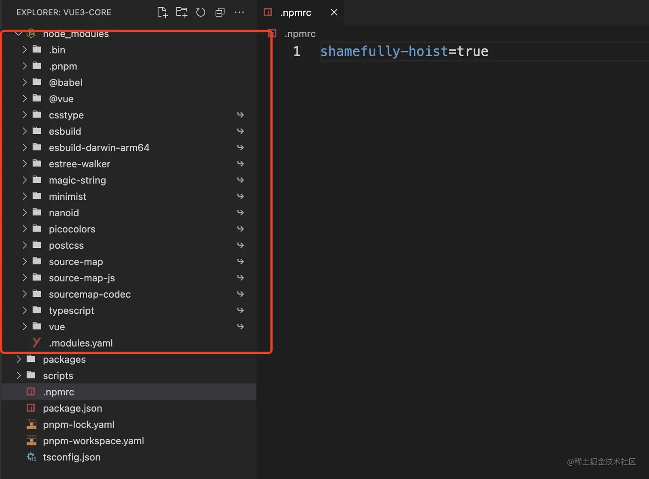Click the pnpm-lock.yaml file icon
Image resolution: width=649 pixels, height=479 pixels.
coord(31,425)
